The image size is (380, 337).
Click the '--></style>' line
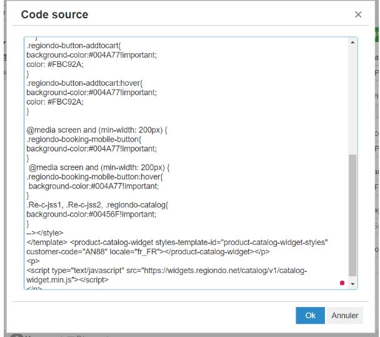(45, 233)
